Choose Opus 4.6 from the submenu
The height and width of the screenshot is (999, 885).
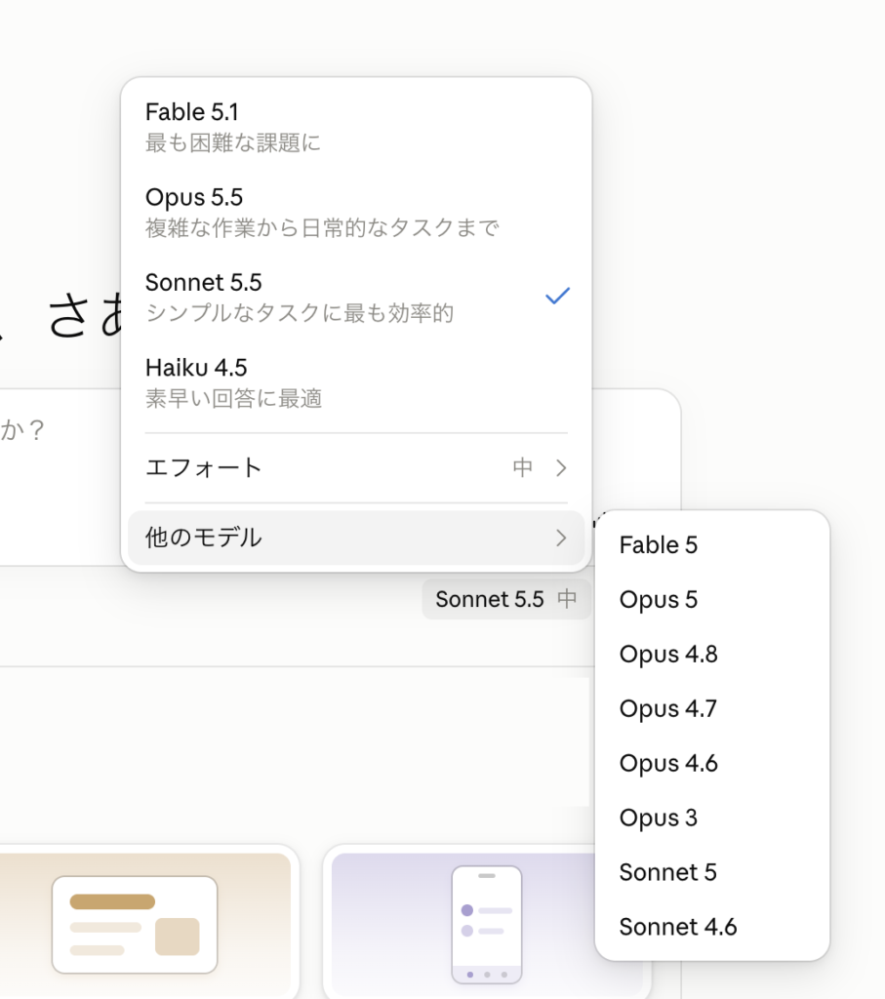coord(712,763)
